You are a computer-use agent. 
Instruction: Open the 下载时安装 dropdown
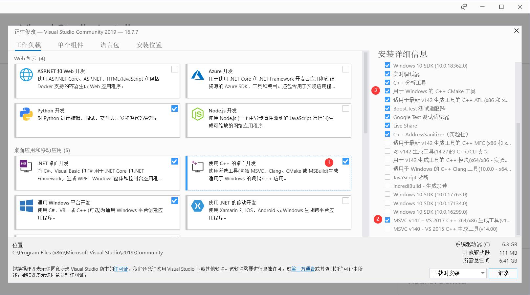tap(457, 273)
